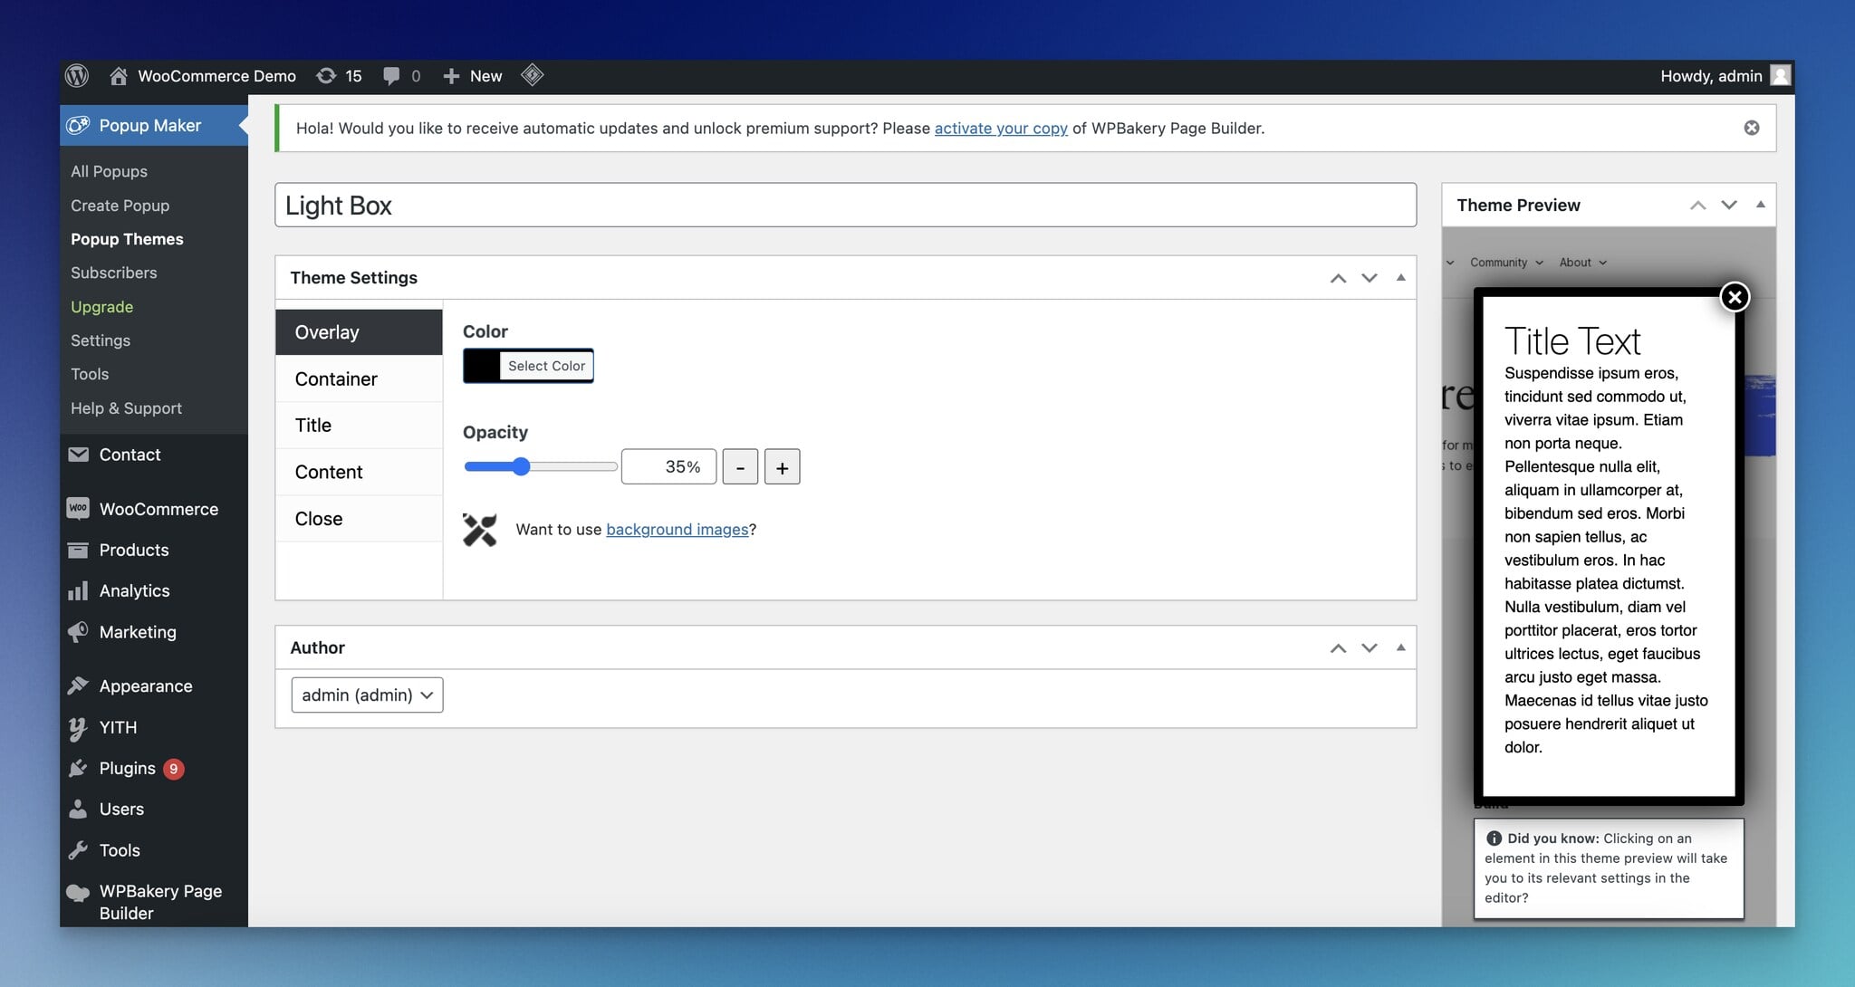Click the Light Box title field
1855x987 pixels.
[x=845, y=206]
